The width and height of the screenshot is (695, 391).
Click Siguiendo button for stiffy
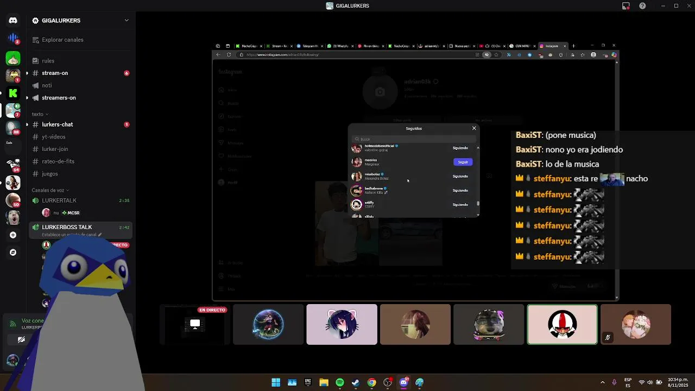coord(460,204)
